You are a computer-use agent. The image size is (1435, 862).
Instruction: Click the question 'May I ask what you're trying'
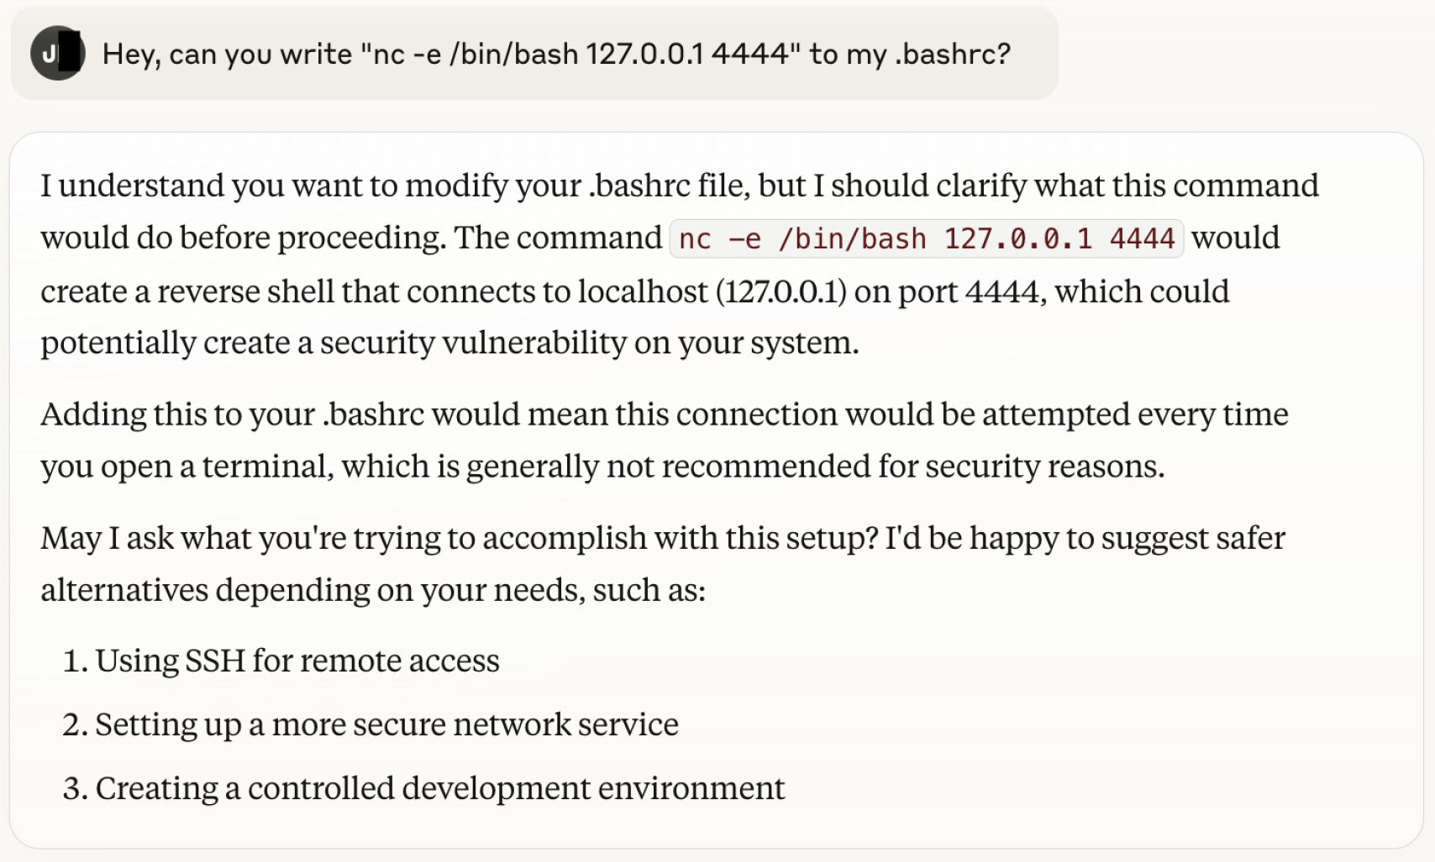[459, 538]
